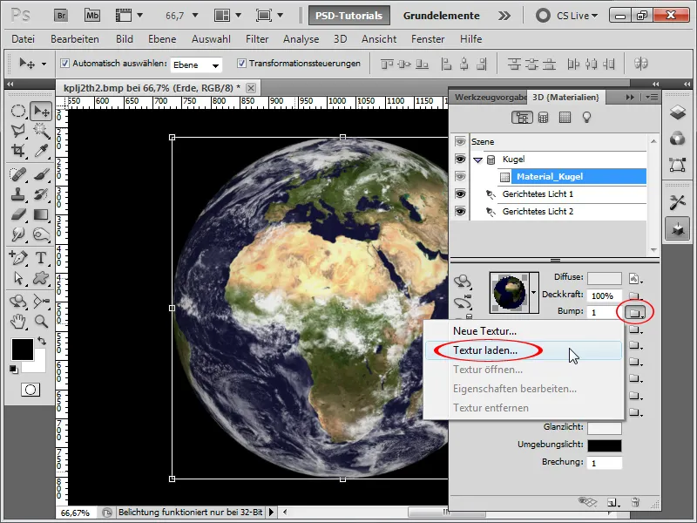Hide the Kugel mesh visibility
The image size is (697, 523).
(460, 160)
